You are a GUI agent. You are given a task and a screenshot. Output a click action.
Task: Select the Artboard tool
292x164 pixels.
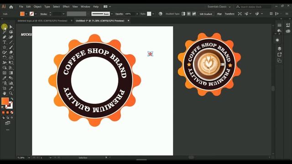pyautogui.click(x=4, y=88)
